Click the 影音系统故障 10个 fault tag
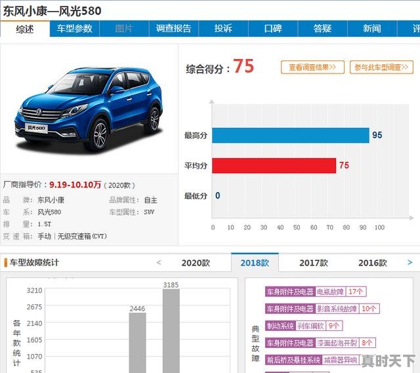Screen dimensions: 420x373 pos(322,309)
